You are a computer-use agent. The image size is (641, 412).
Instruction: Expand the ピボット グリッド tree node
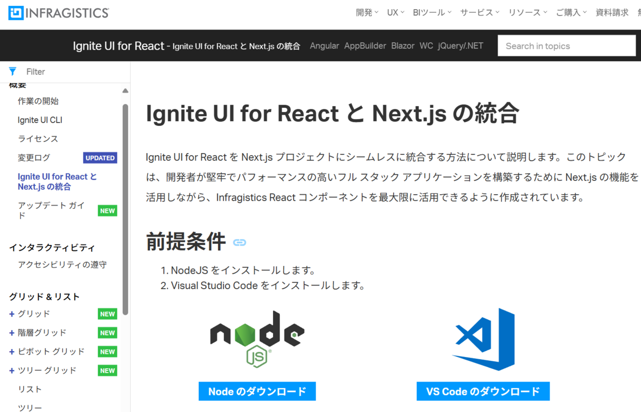(x=12, y=352)
